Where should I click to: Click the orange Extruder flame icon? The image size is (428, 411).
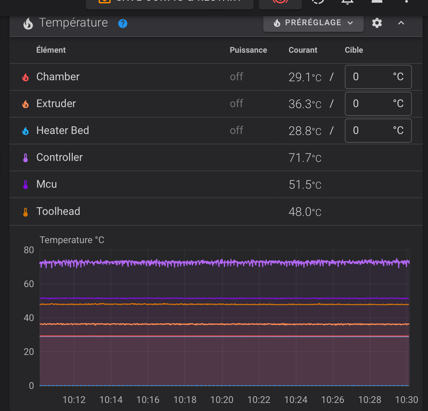coord(25,104)
